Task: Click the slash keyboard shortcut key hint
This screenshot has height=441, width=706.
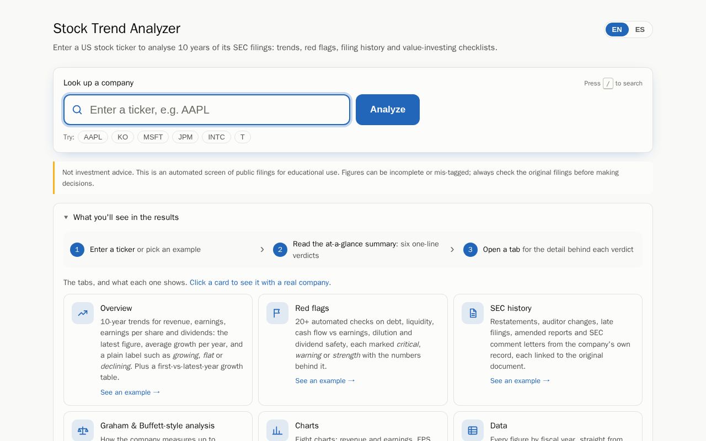Action: tap(608, 83)
